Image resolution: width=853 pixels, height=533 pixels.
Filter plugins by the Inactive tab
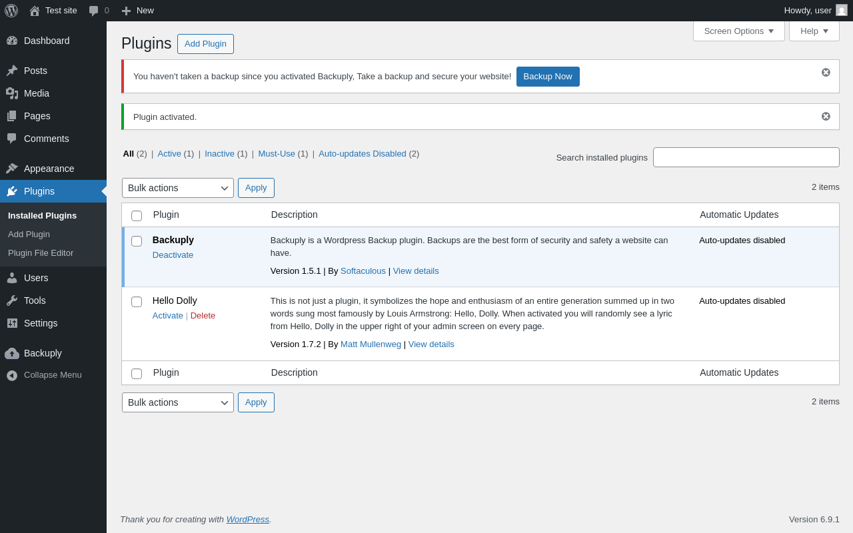pos(219,154)
